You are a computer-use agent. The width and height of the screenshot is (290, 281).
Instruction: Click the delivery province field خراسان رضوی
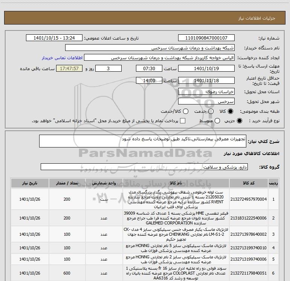[206, 92]
